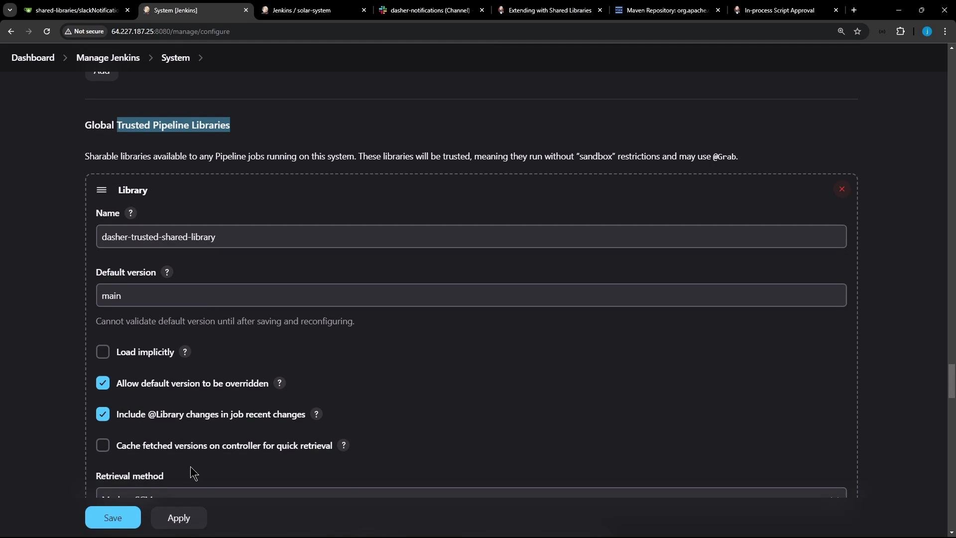Bookmark this page with star icon
Image resolution: width=956 pixels, height=538 pixels.
[x=857, y=31]
